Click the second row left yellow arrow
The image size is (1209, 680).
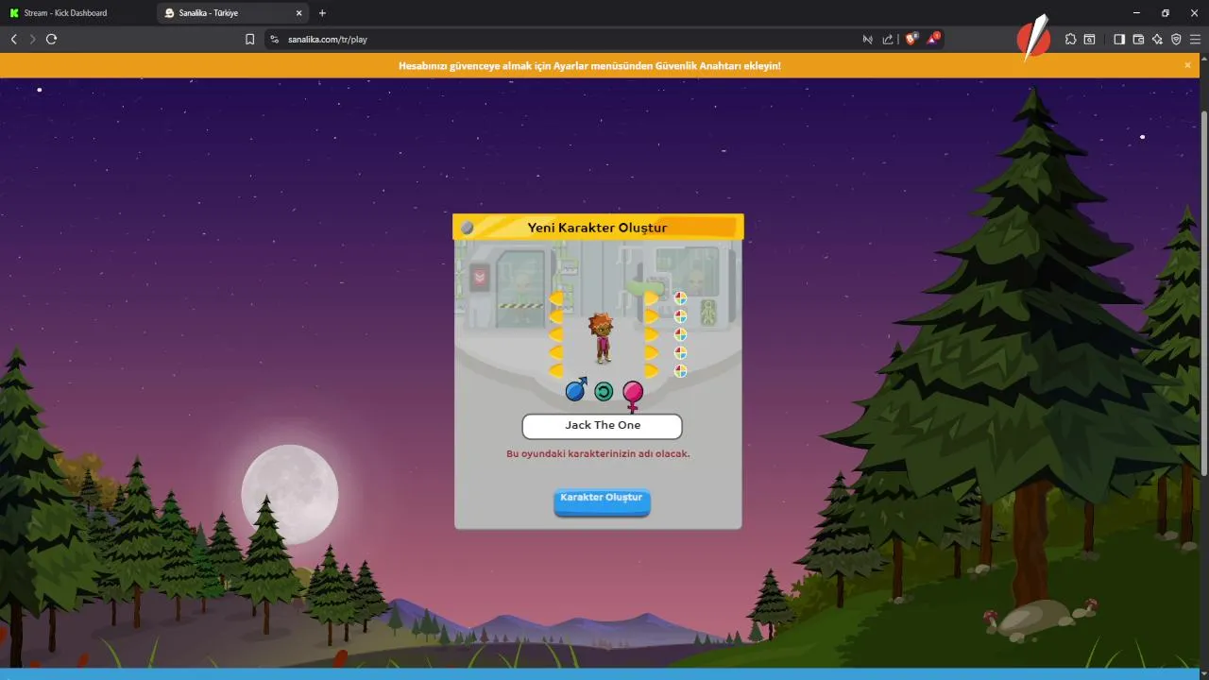tap(555, 316)
